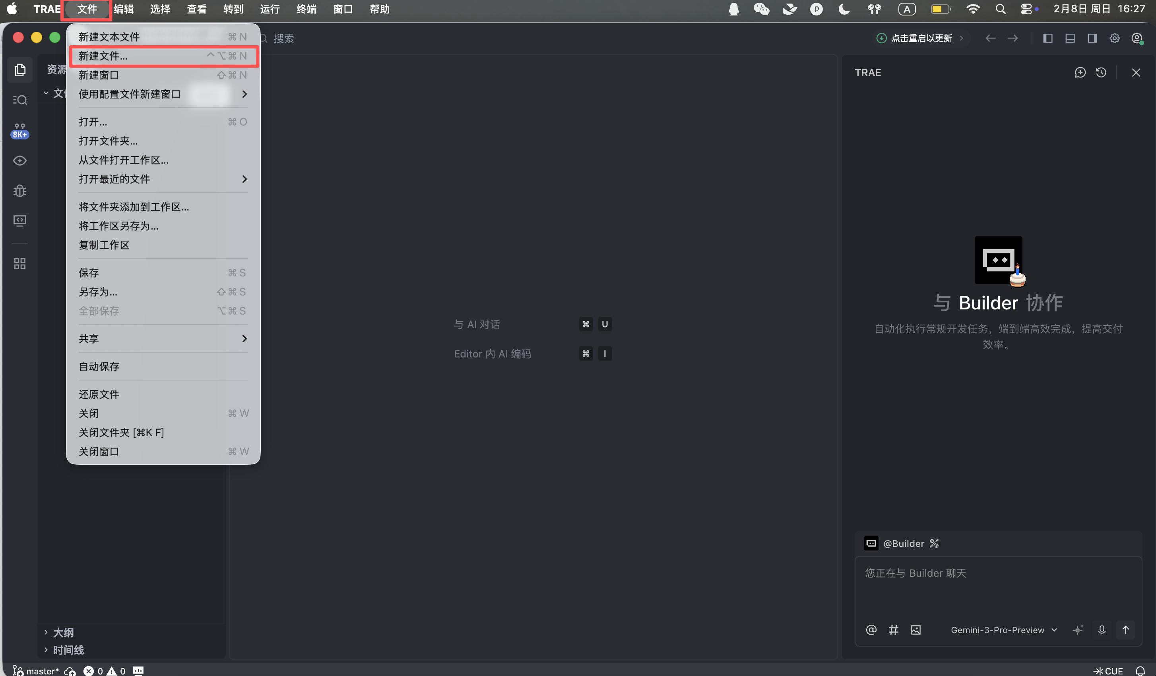Image resolution: width=1156 pixels, height=676 pixels.
Task: Open the Gemini-3-Pro-Preview model dropdown
Action: [1003, 630]
